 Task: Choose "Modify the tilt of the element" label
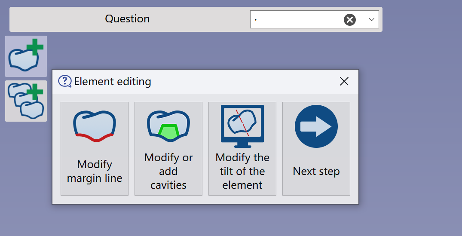pos(242,171)
